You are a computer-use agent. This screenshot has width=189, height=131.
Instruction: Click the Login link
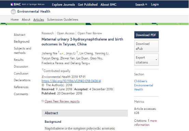(155, 4)
